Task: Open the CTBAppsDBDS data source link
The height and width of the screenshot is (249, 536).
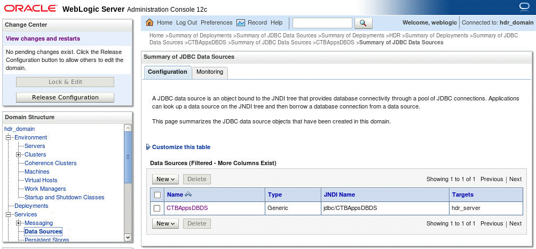Action: point(187,208)
